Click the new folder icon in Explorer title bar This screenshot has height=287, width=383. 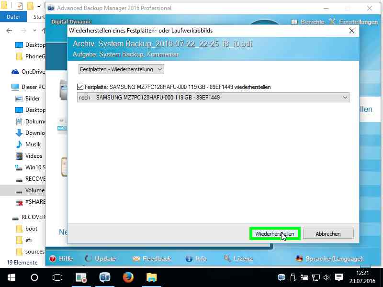[x=30, y=6]
